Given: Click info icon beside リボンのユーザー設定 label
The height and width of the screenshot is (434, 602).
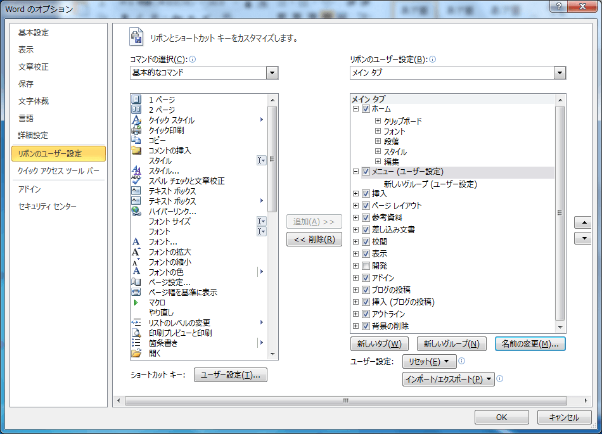Looking at the screenshot, I should 432,59.
